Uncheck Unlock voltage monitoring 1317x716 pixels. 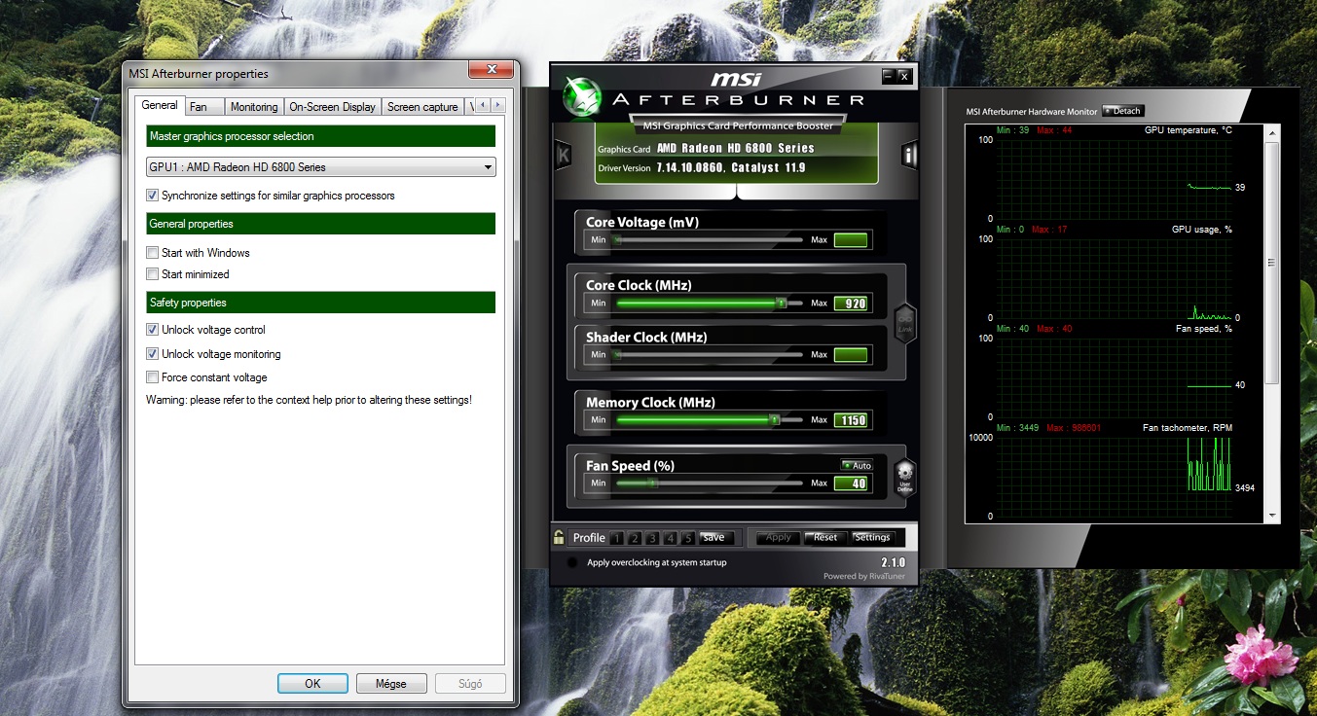152,354
